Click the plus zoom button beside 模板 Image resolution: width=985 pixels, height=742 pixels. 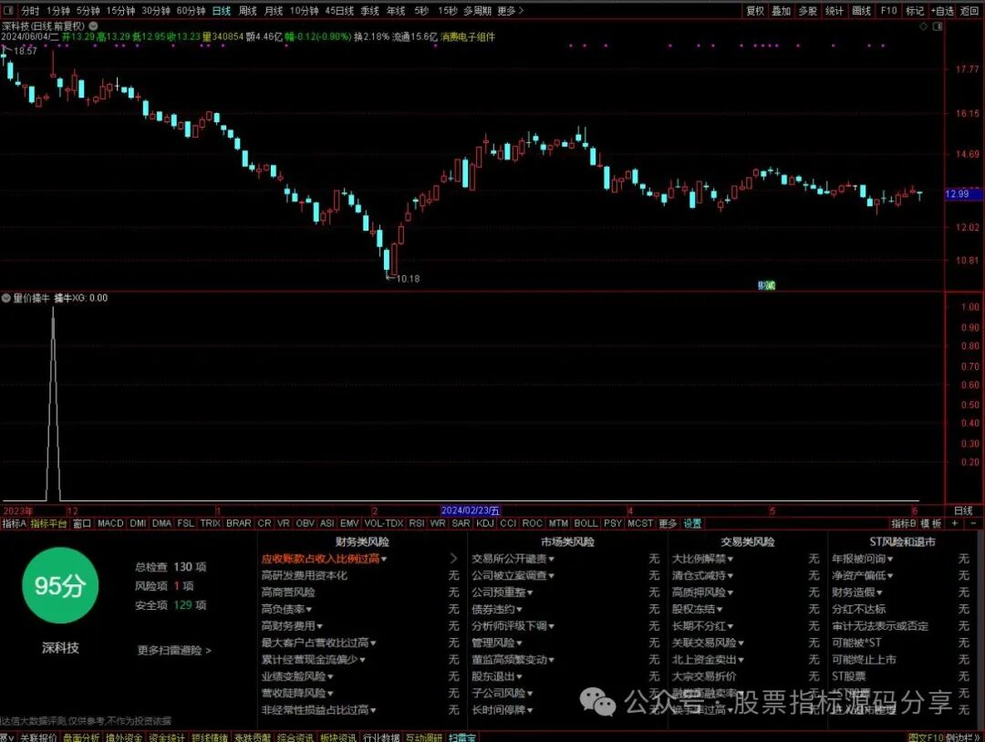click(x=955, y=523)
